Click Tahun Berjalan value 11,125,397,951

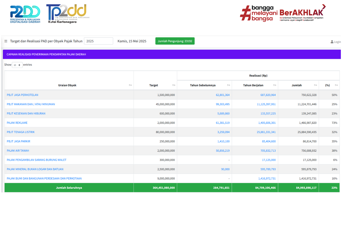[266, 104]
